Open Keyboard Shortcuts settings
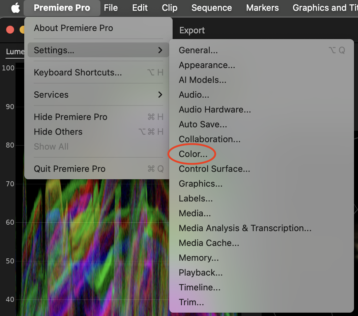Image resolution: width=358 pixels, height=316 pixels. click(x=78, y=72)
